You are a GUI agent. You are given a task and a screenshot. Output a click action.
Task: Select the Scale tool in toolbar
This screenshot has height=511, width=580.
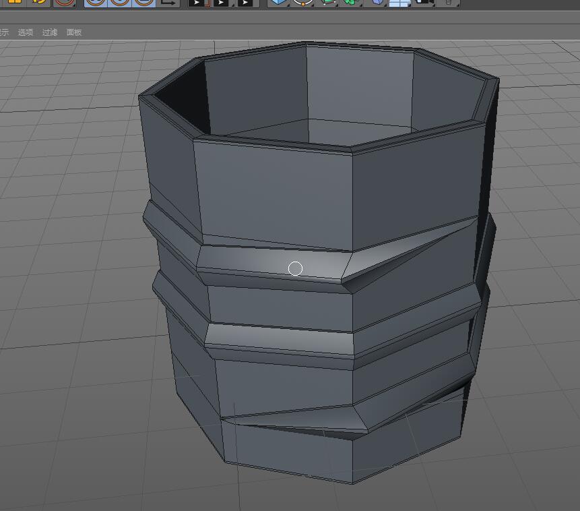(14, 2)
